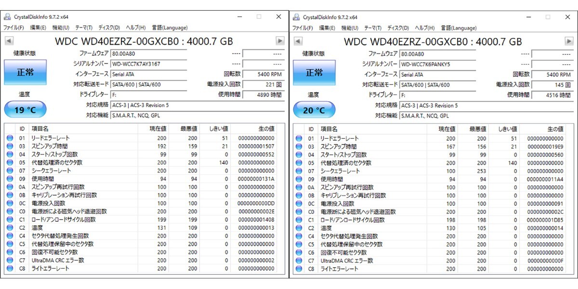The width and height of the screenshot is (578, 289).
Task: Open ヘルプ(H) menu in left window
Action: point(136,28)
